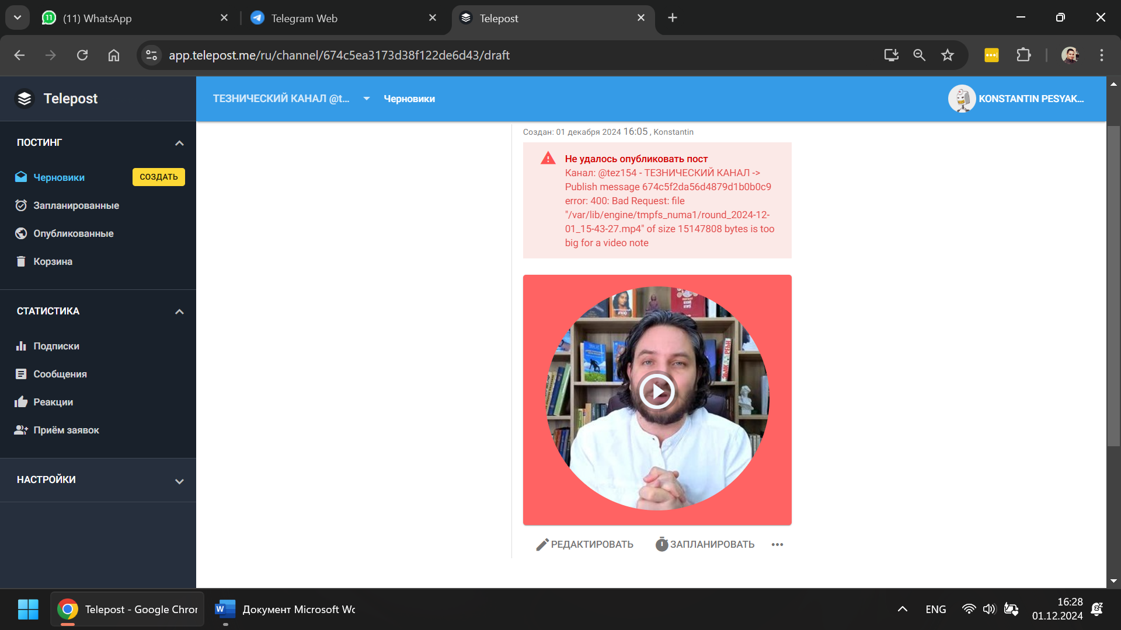This screenshot has height=630, width=1121.
Task: Open channel selector dropdown arrow
Action: coord(366,99)
